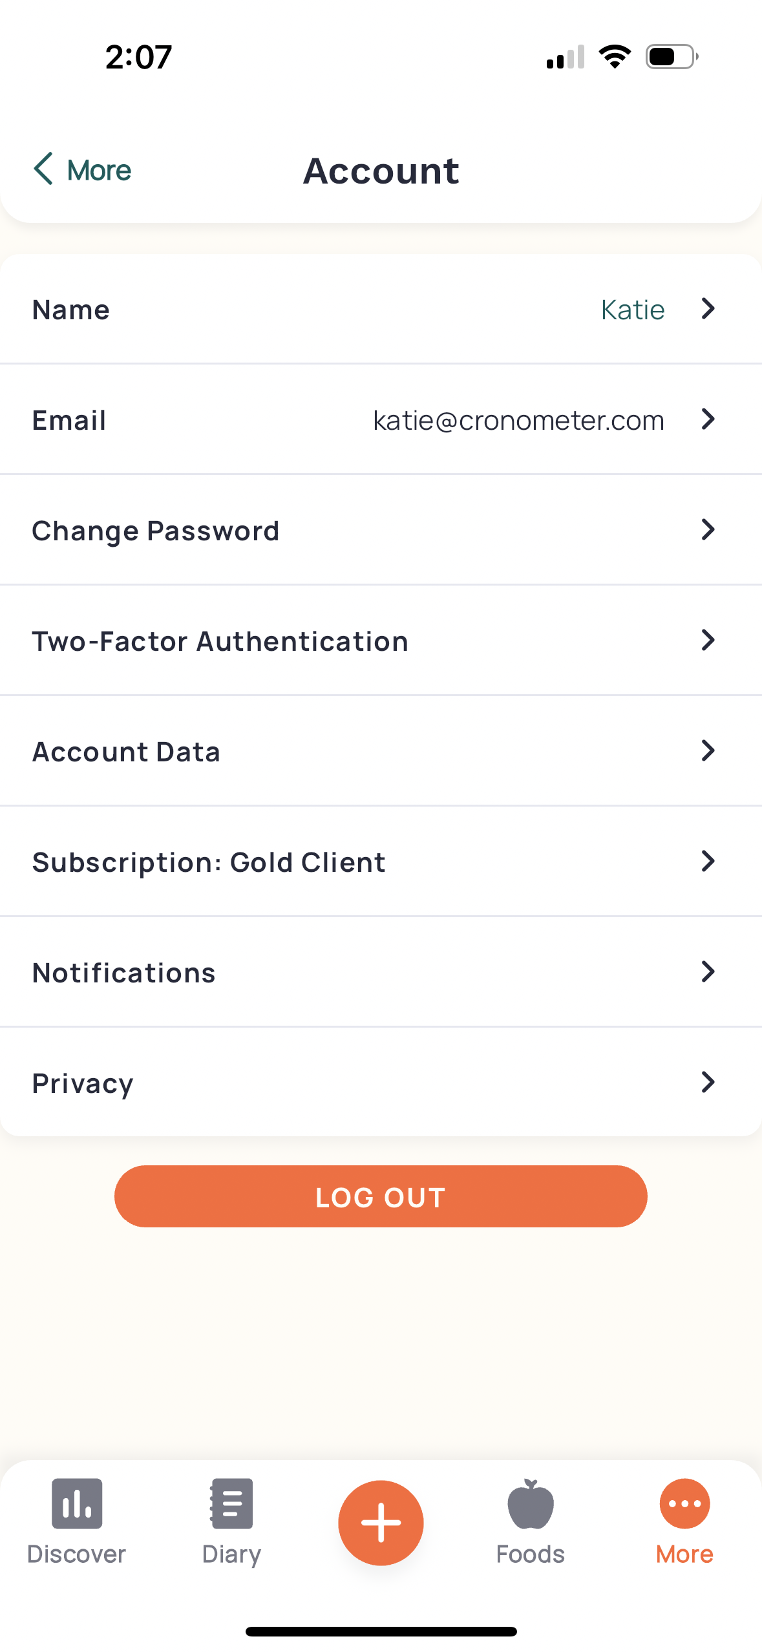The height and width of the screenshot is (1652, 762).
Task: Open the Foods apple icon
Action: pyautogui.click(x=530, y=1503)
